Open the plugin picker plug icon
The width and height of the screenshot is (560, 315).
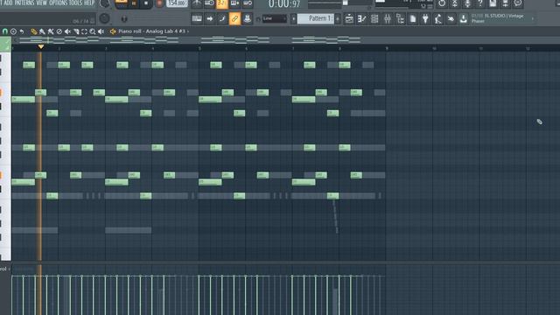coord(425,18)
